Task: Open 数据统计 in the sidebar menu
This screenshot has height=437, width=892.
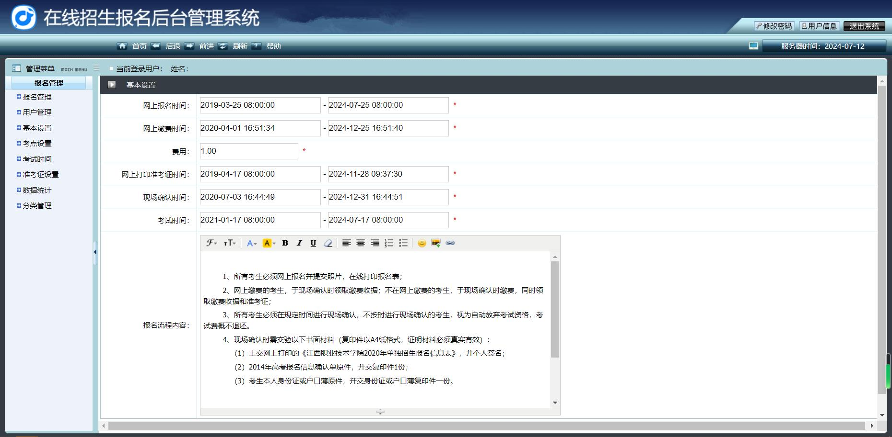Action: (37, 190)
